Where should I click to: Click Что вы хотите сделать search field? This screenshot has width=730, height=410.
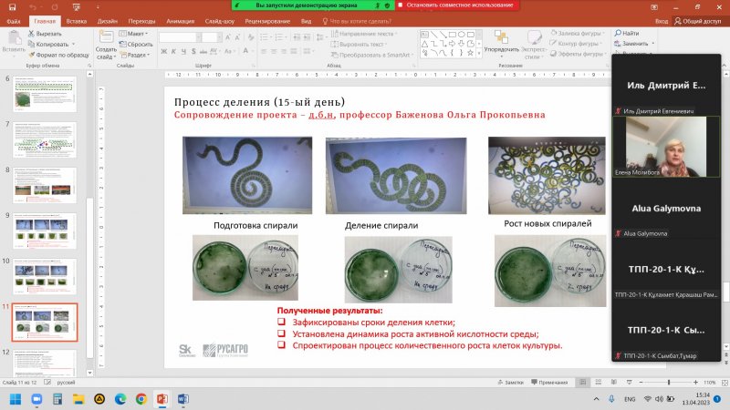coord(357,21)
